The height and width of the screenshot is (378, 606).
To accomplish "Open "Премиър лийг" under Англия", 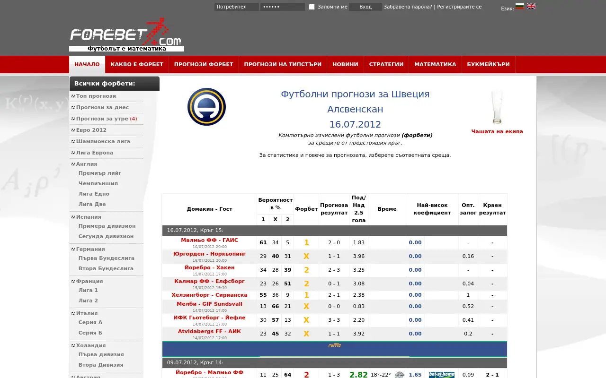I will tap(100, 173).
